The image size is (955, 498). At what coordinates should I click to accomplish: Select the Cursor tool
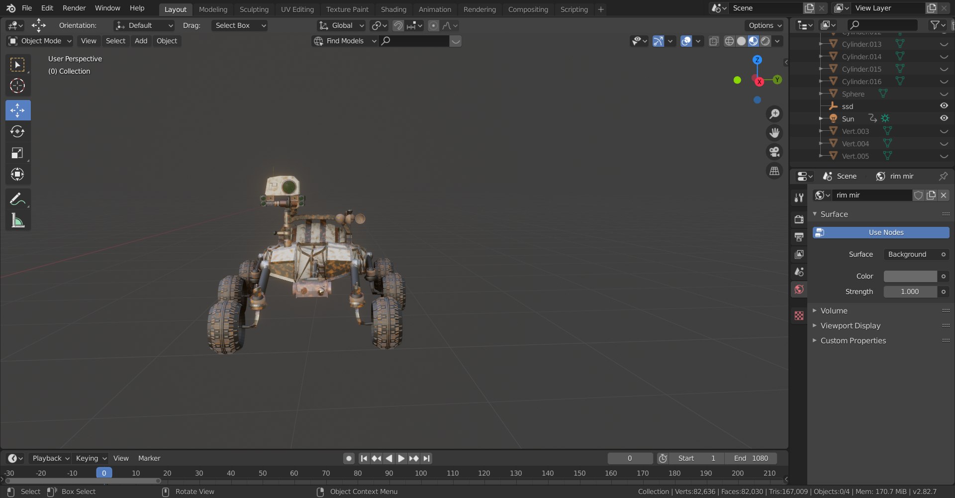[x=18, y=86]
